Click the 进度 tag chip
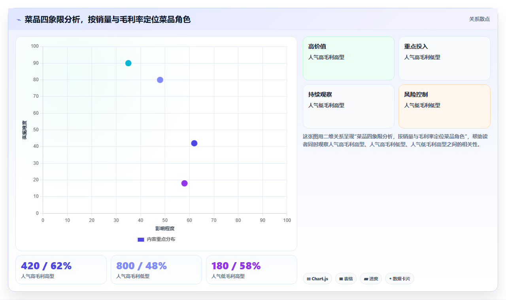This screenshot has width=506, height=300. (371, 279)
